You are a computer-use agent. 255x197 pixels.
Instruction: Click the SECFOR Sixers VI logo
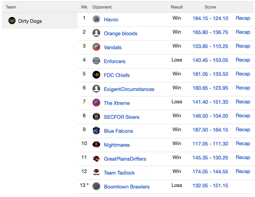(x=96, y=116)
